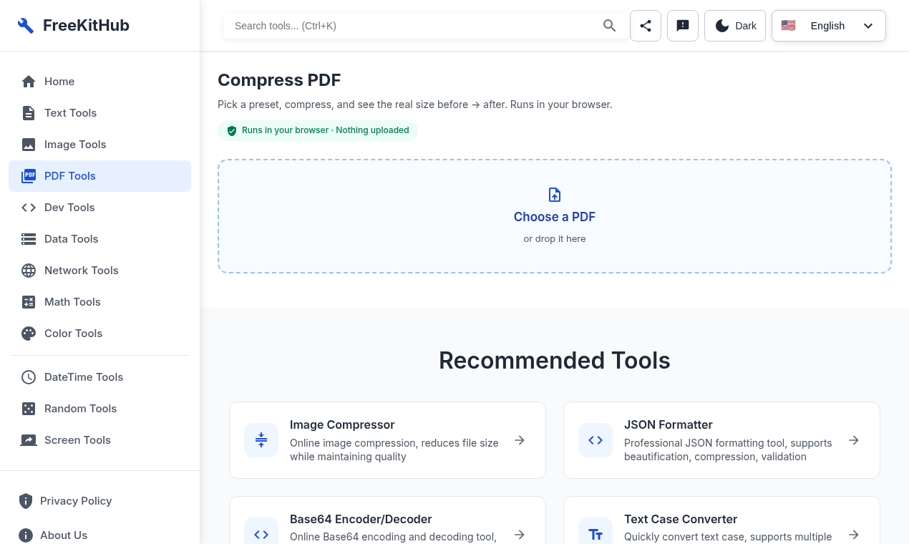Viewport: 909px width, 544px height.
Task: Click the Math Tools calculator icon
Action: point(29,302)
